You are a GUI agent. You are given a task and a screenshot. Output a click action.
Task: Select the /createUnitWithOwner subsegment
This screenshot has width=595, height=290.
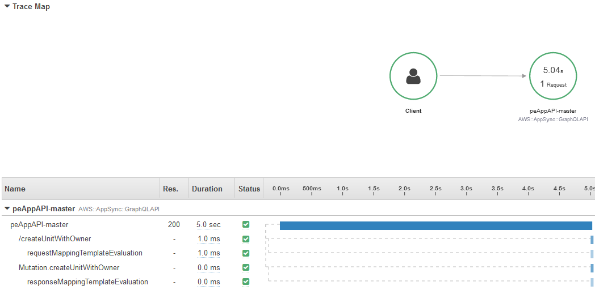coord(55,239)
